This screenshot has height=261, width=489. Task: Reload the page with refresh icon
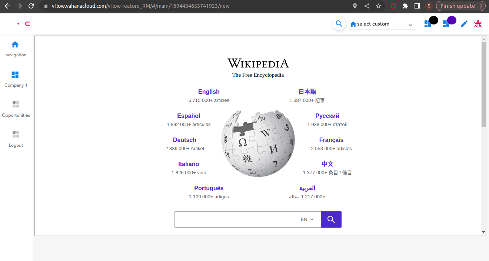click(x=31, y=6)
